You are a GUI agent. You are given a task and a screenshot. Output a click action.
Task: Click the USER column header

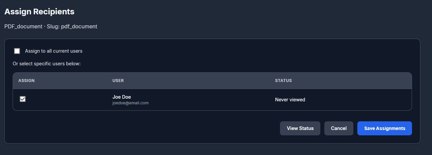(x=118, y=81)
